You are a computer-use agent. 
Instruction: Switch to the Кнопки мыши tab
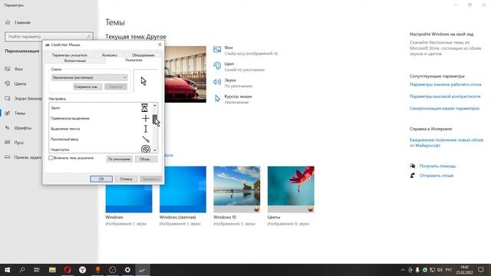pos(75,61)
